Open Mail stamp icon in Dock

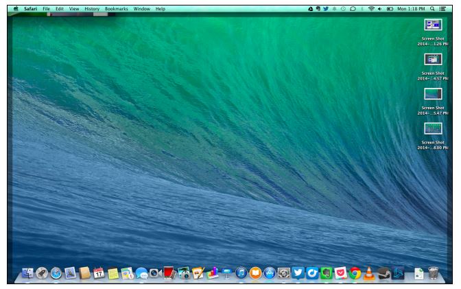pyautogui.click(x=70, y=273)
